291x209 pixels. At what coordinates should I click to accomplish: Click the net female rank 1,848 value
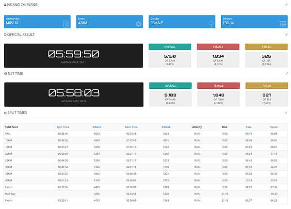point(218,95)
